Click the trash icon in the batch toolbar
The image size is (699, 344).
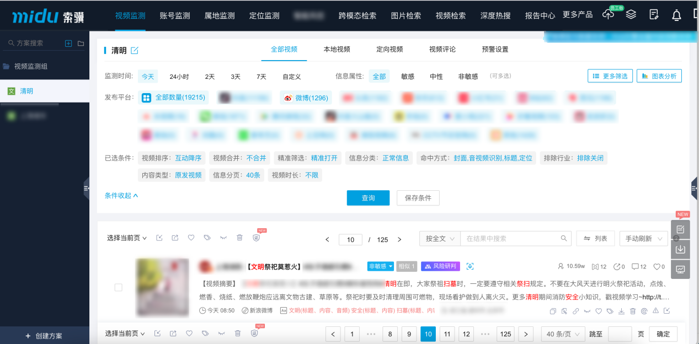click(x=239, y=237)
